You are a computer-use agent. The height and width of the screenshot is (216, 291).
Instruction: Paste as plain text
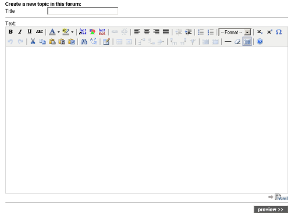click(62, 42)
